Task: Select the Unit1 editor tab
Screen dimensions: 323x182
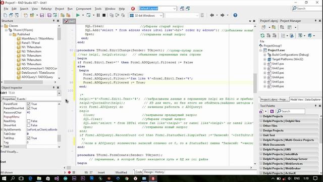Action: [x=70, y=21]
